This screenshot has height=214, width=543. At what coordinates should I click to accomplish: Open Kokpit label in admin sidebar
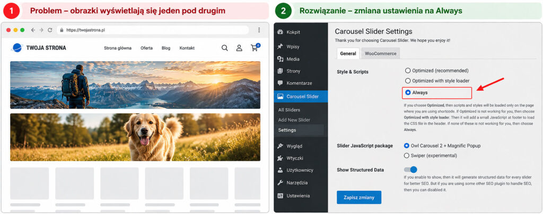coord(293,32)
